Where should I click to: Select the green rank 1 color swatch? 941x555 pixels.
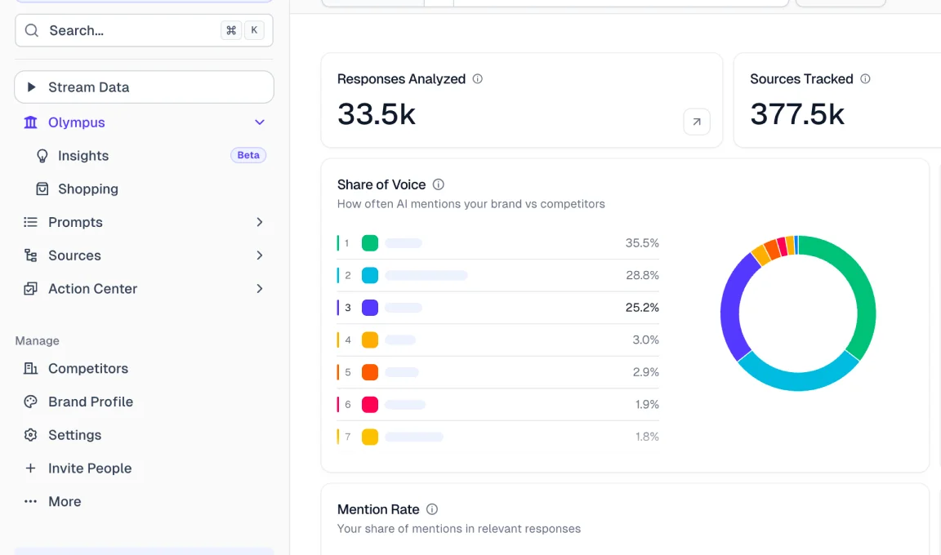coord(370,243)
